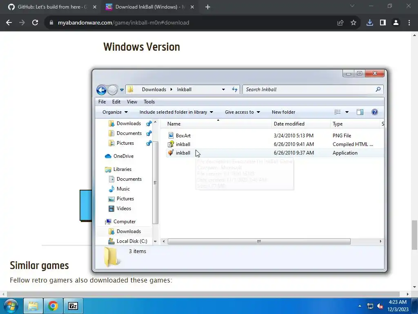
Task: Click the magnifier icon in Explorer search box
Action: (378, 90)
